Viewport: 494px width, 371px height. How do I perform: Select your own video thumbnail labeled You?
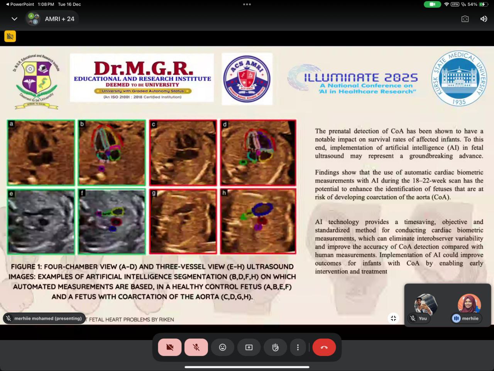click(425, 305)
